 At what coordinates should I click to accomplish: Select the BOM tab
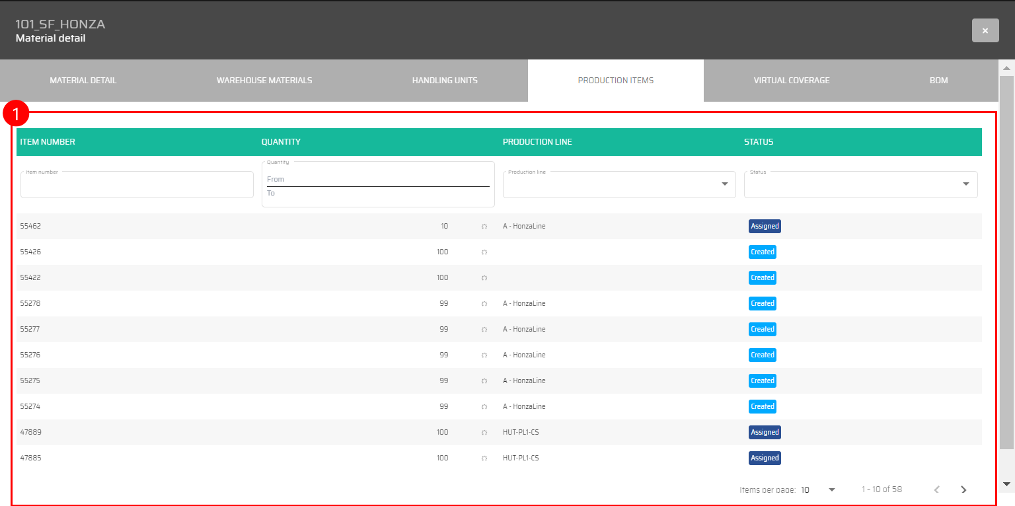click(938, 81)
